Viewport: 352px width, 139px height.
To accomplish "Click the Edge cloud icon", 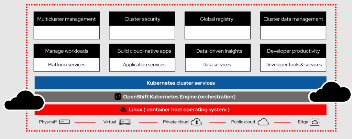I will tap(315, 122).
